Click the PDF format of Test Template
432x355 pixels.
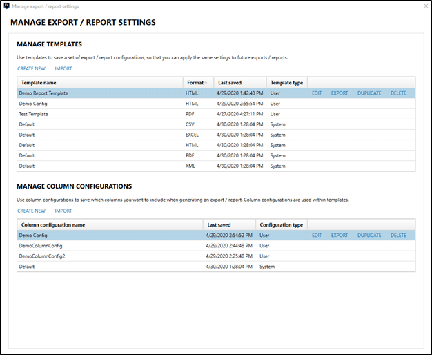pyautogui.click(x=190, y=114)
